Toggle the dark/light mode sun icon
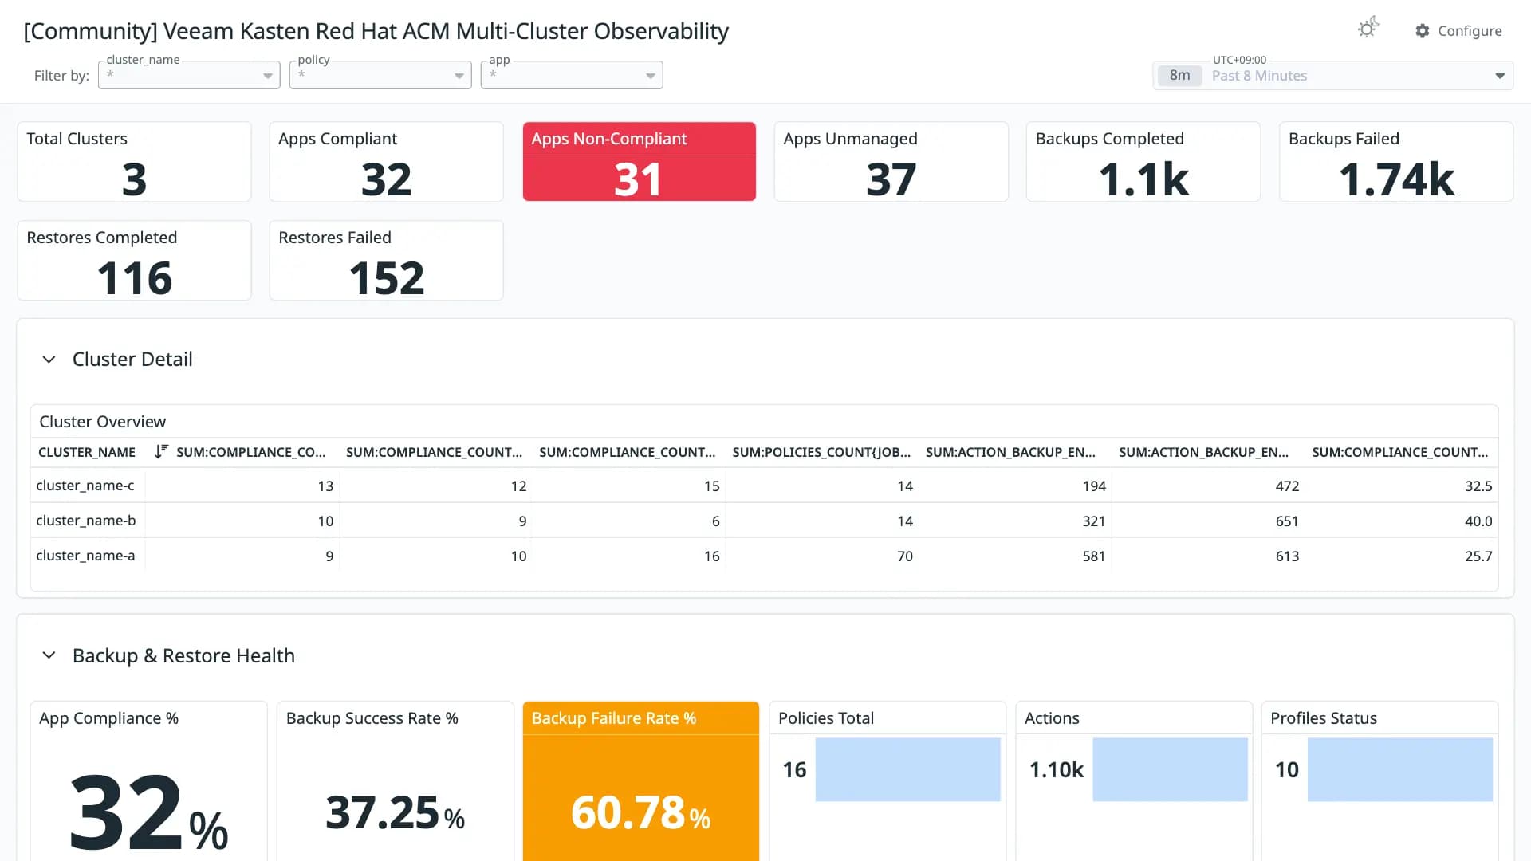The image size is (1531, 861). pos(1368,29)
